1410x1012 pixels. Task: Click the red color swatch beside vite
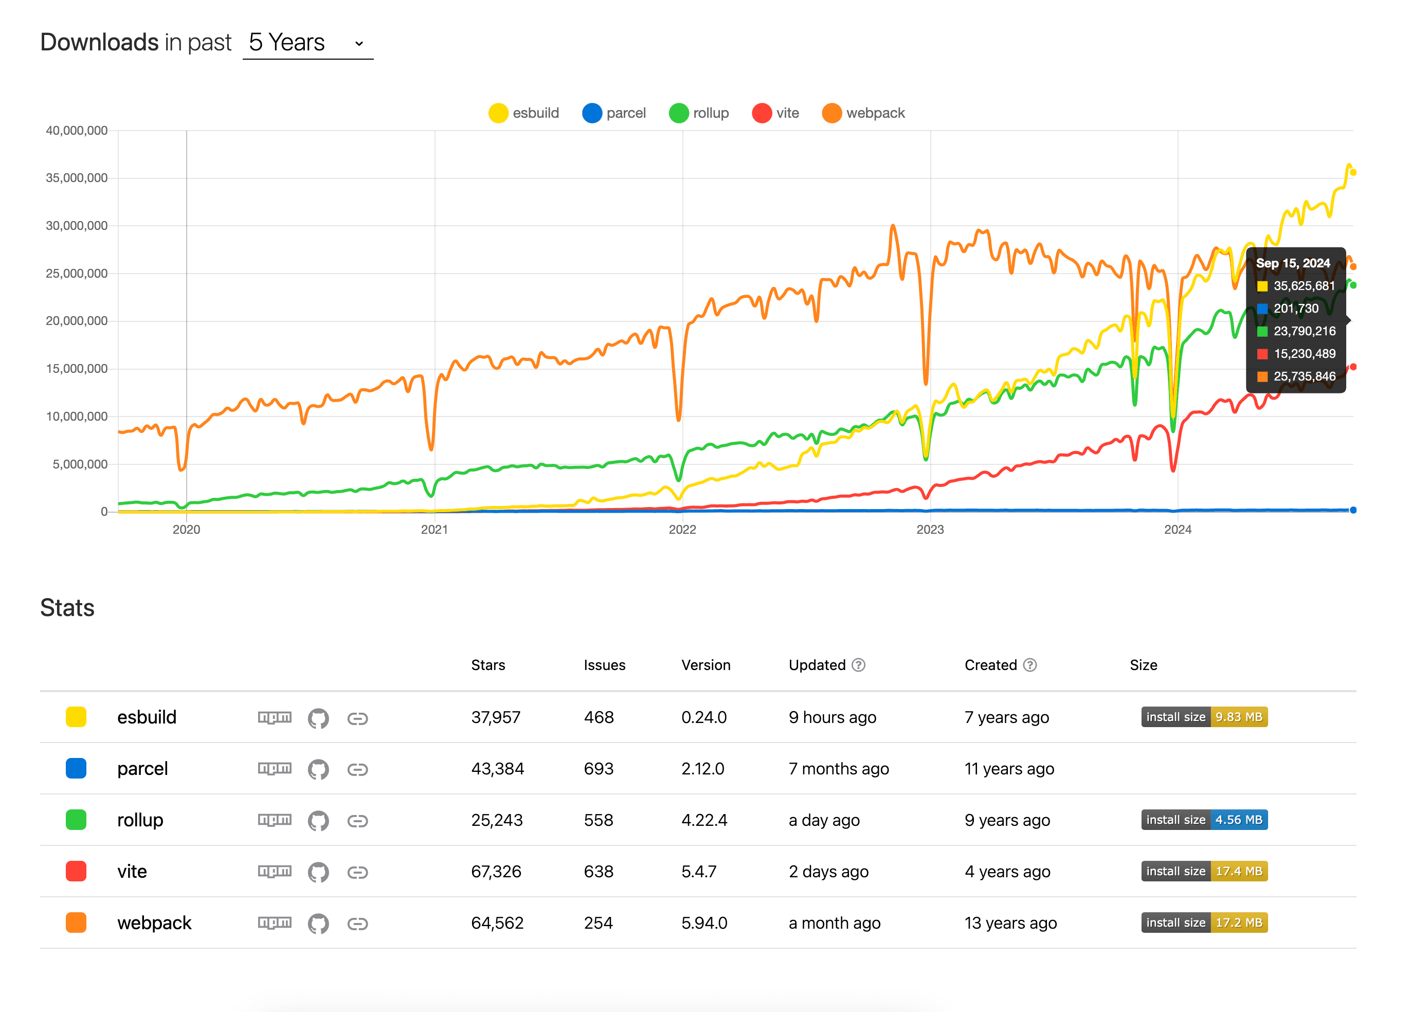pos(76,872)
